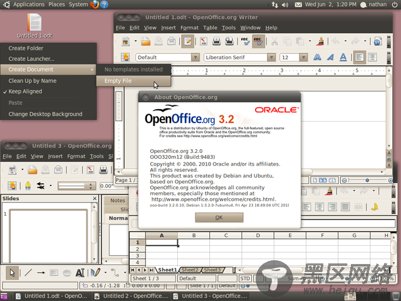The width and height of the screenshot is (401, 301).
Task: Open the Insert menu in Writer
Action: [x=169, y=28]
